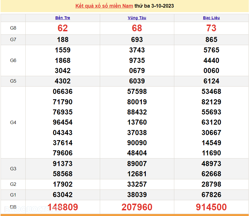Open the 'Bạc Liêu' column header link
Image resolution: width=249 pixels, height=216 pixels.
pyautogui.click(x=211, y=18)
